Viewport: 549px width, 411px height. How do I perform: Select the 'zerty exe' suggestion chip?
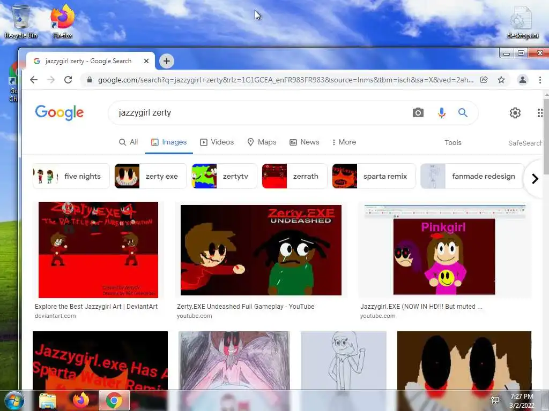coord(151,176)
